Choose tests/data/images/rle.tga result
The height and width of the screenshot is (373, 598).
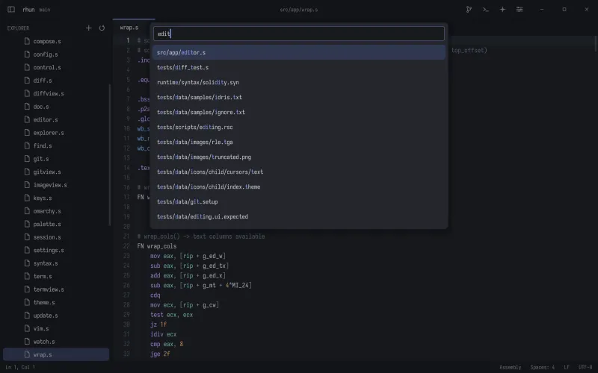pyautogui.click(x=298, y=142)
